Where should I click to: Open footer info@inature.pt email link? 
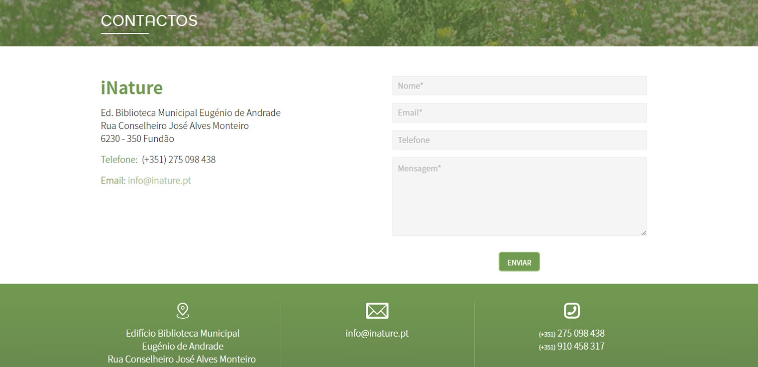pyautogui.click(x=377, y=333)
